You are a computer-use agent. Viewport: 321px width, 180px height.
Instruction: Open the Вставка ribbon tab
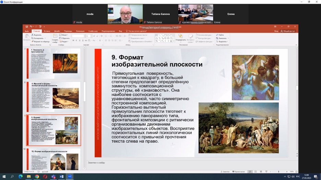click(x=47, y=31)
